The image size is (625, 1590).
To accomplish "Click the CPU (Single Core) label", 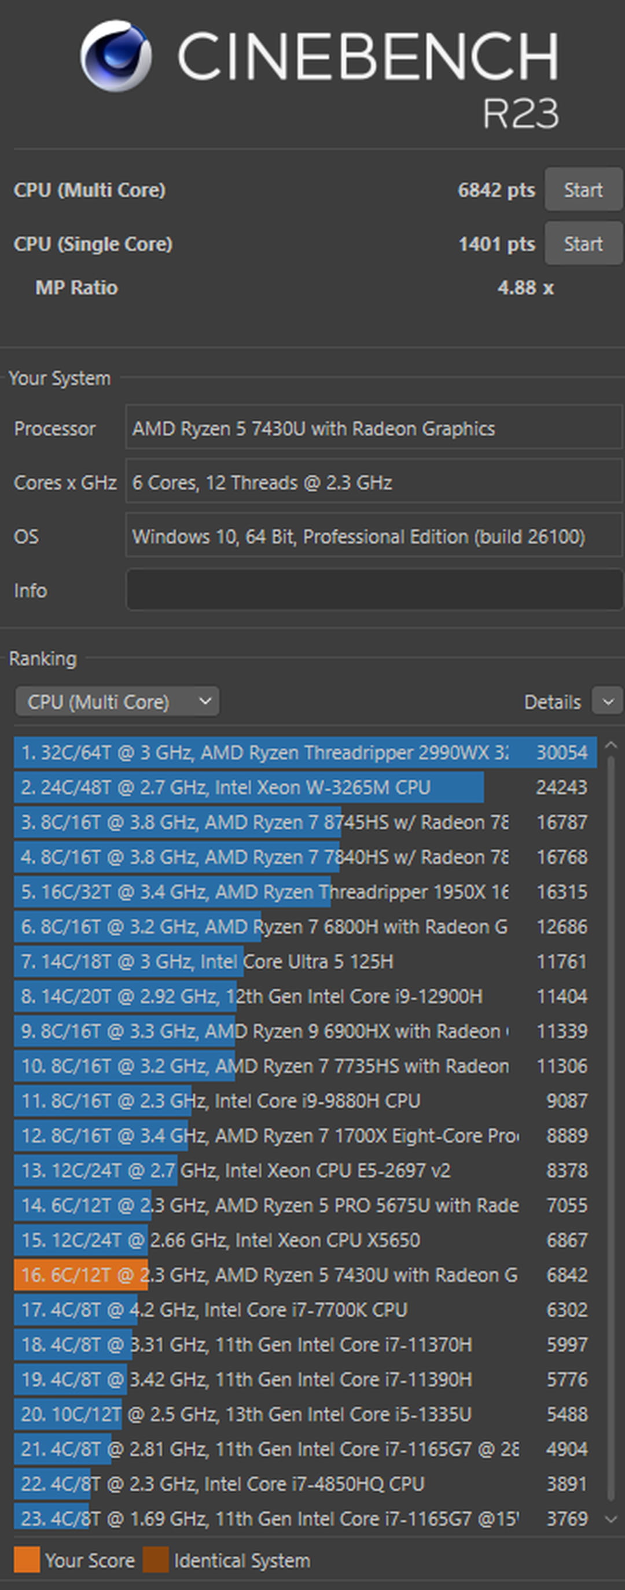I will pos(93,244).
